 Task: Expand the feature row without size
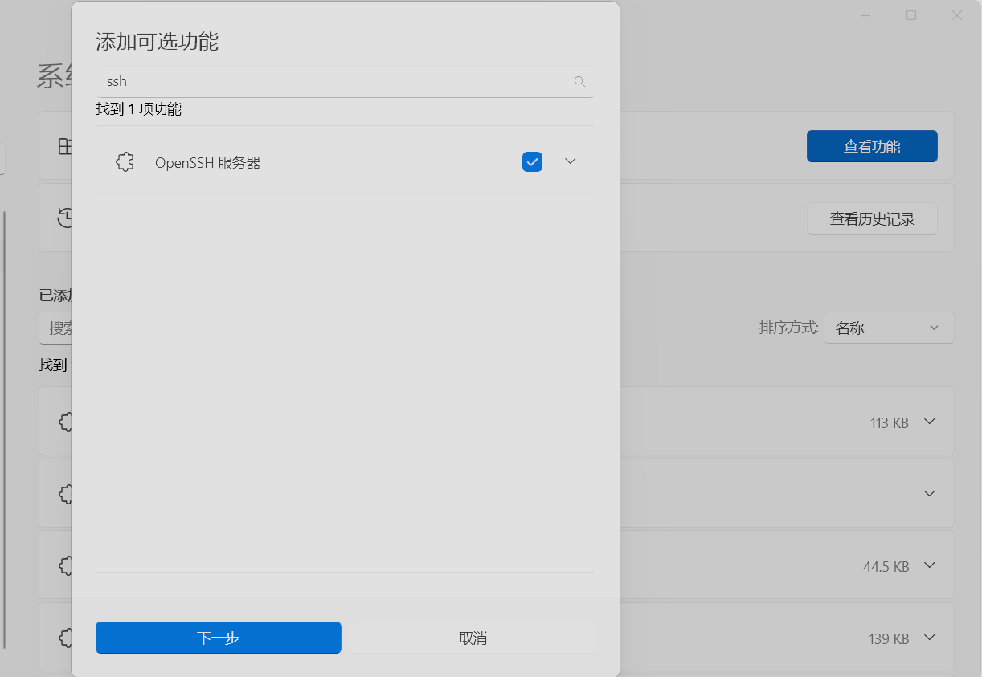coord(930,493)
